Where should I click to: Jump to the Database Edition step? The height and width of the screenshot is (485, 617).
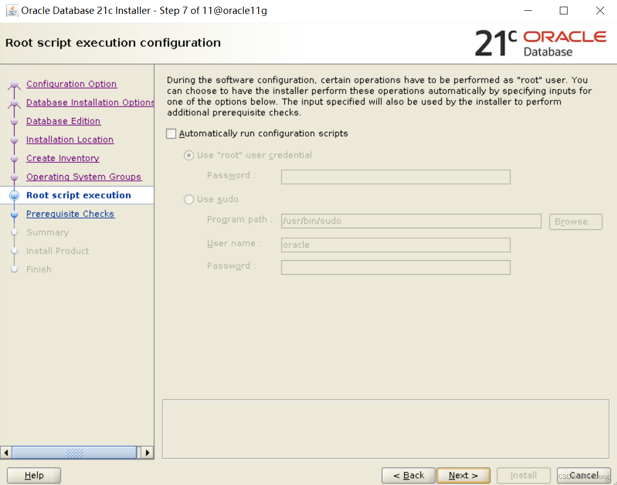coord(63,121)
